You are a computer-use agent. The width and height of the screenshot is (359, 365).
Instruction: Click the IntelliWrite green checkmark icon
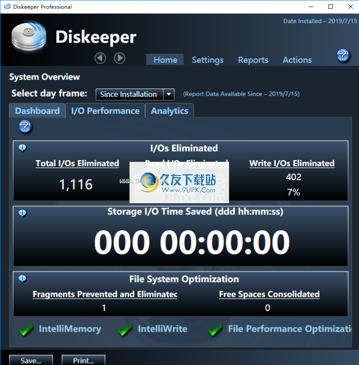(x=125, y=330)
